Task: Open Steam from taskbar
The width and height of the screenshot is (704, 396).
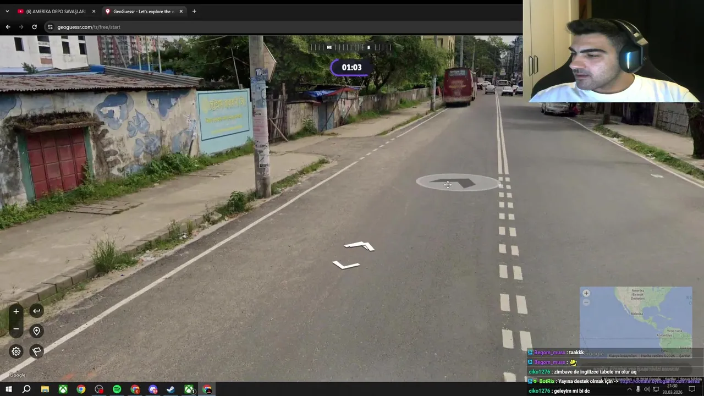Action: pos(170,389)
